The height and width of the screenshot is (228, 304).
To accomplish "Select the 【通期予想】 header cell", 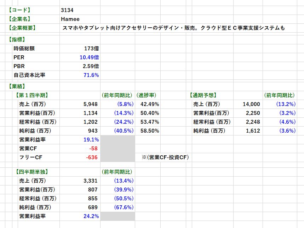I will [203, 95].
